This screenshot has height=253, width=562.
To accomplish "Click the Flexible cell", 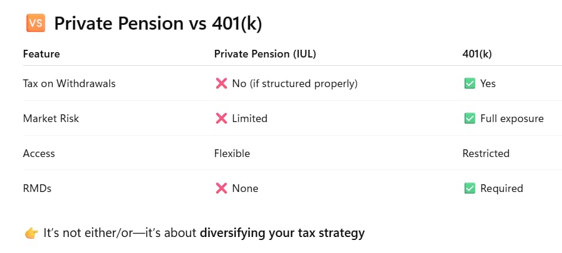I will (232, 153).
